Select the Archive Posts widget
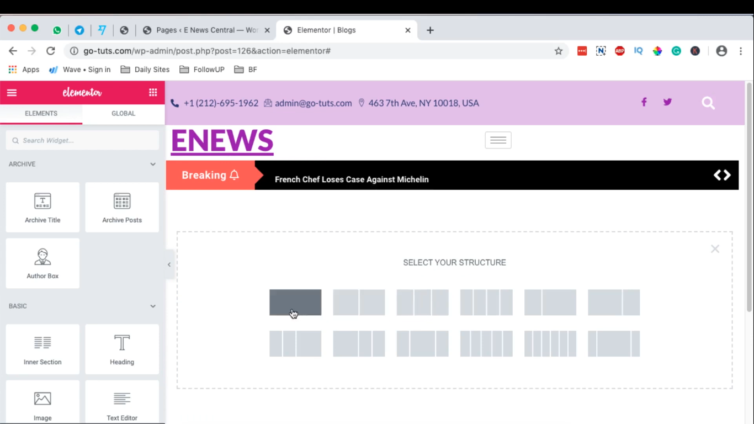 [122, 207]
